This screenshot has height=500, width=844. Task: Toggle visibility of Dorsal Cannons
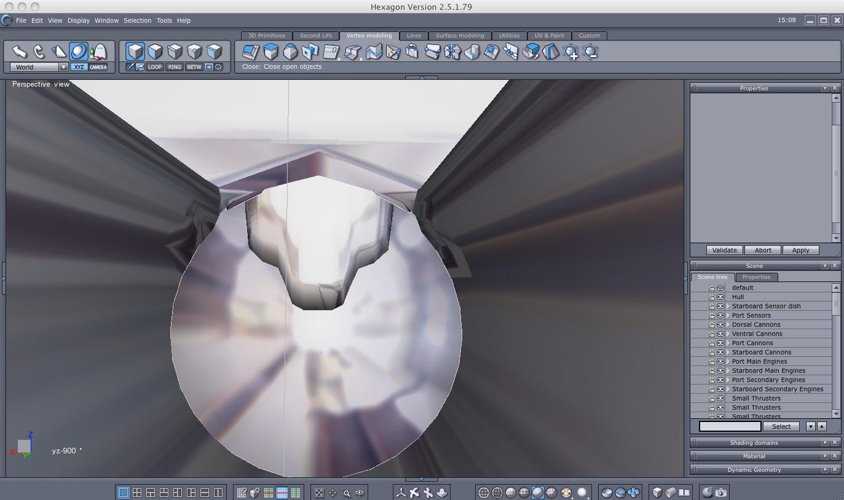pyautogui.click(x=720, y=324)
